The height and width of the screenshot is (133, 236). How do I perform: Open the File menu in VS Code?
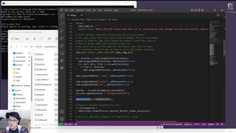[66, 10]
